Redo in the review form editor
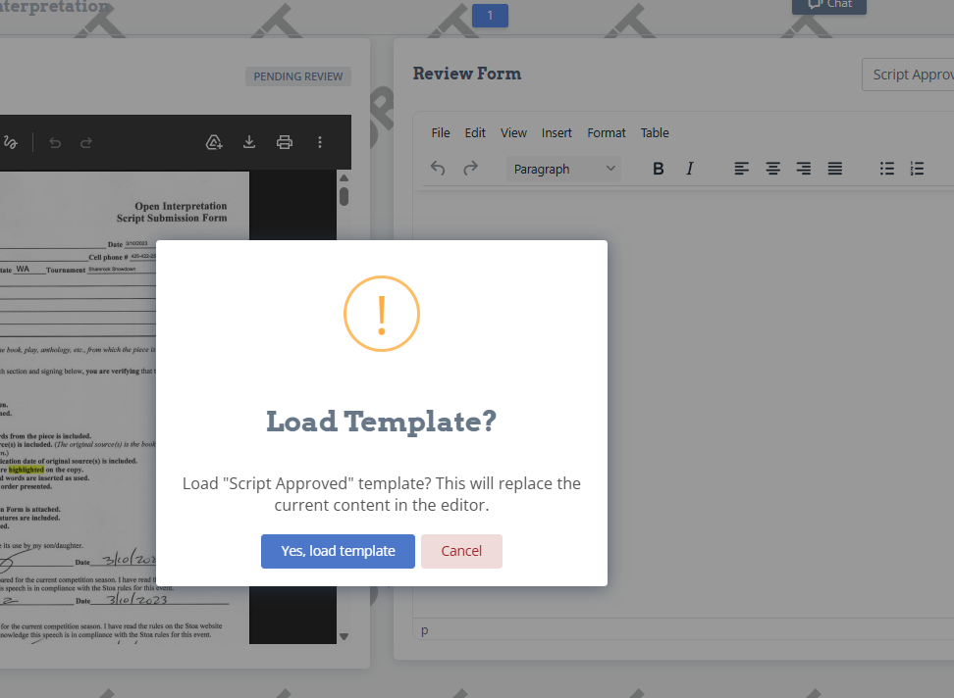The image size is (954, 698). (x=470, y=169)
